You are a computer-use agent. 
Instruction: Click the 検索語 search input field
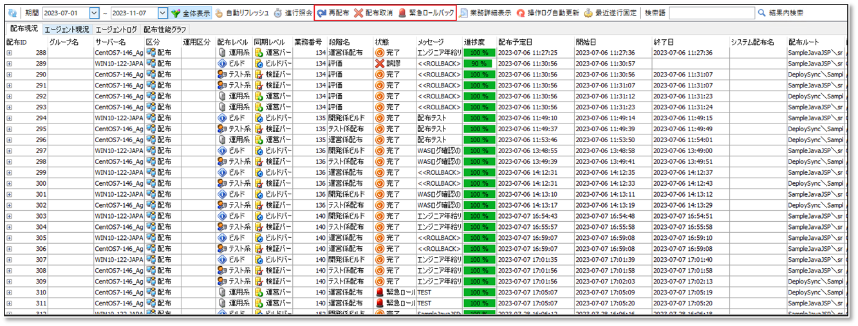tap(712, 13)
